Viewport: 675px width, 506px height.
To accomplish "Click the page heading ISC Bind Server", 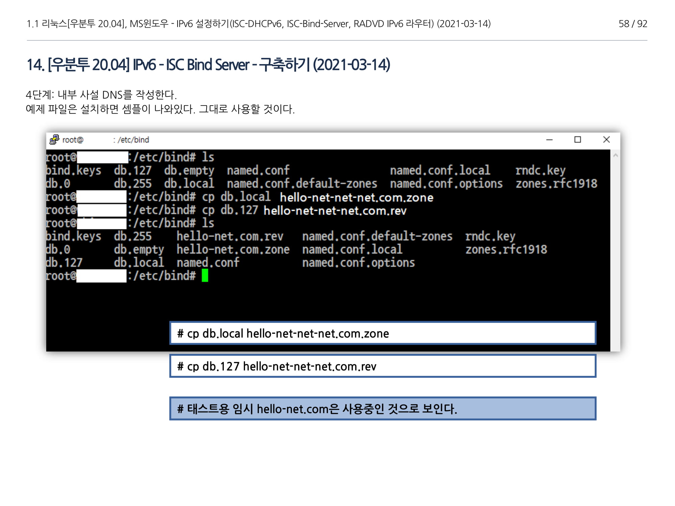I will (x=208, y=65).
